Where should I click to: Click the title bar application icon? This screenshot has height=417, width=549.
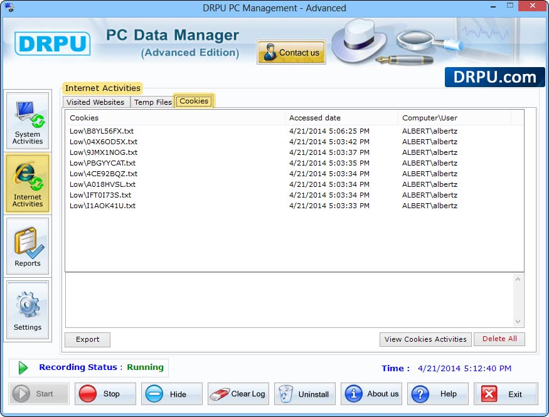[x=9, y=8]
